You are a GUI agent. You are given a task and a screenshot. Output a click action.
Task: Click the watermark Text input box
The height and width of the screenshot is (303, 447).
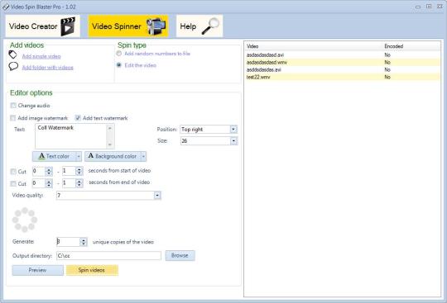click(74, 136)
